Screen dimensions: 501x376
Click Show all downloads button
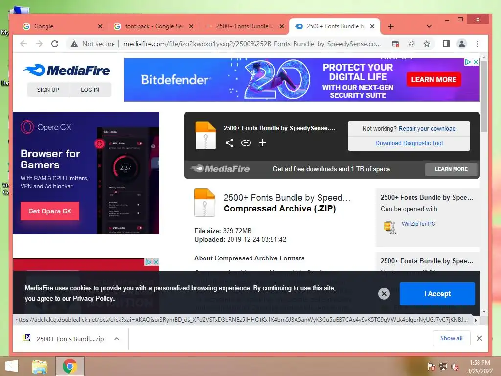click(451, 338)
